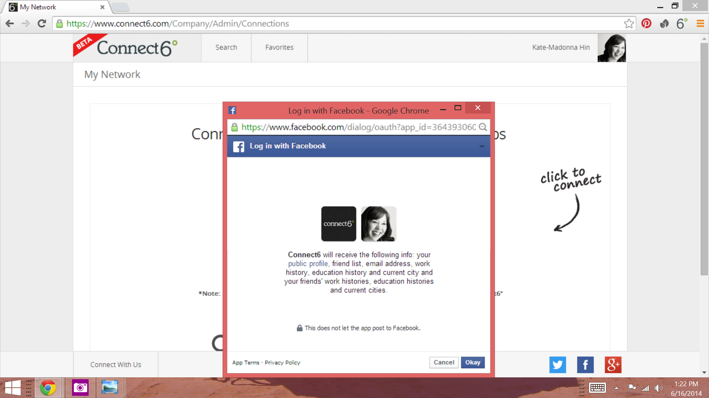Click the page vertical scrollbar
This screenshot has height=398, width=709.
704,158
